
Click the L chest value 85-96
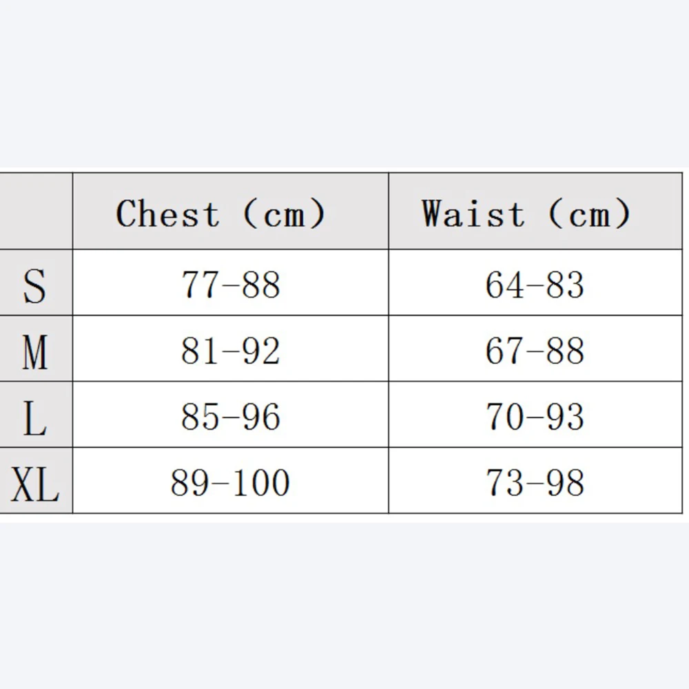coord(230,417)
